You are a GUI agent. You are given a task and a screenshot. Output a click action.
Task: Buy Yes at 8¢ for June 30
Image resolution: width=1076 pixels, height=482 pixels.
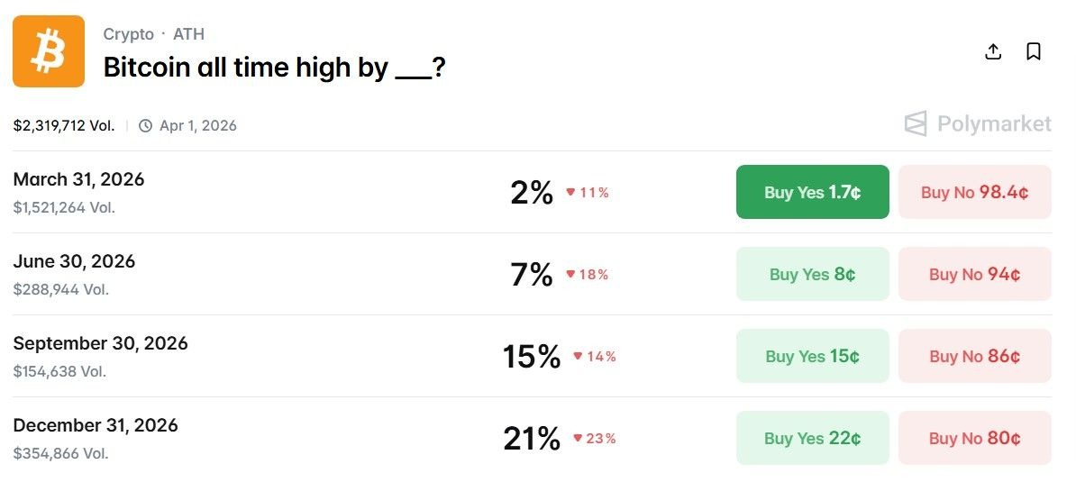(812, 274)
